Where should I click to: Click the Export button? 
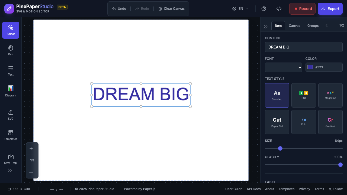click(330, 9)
